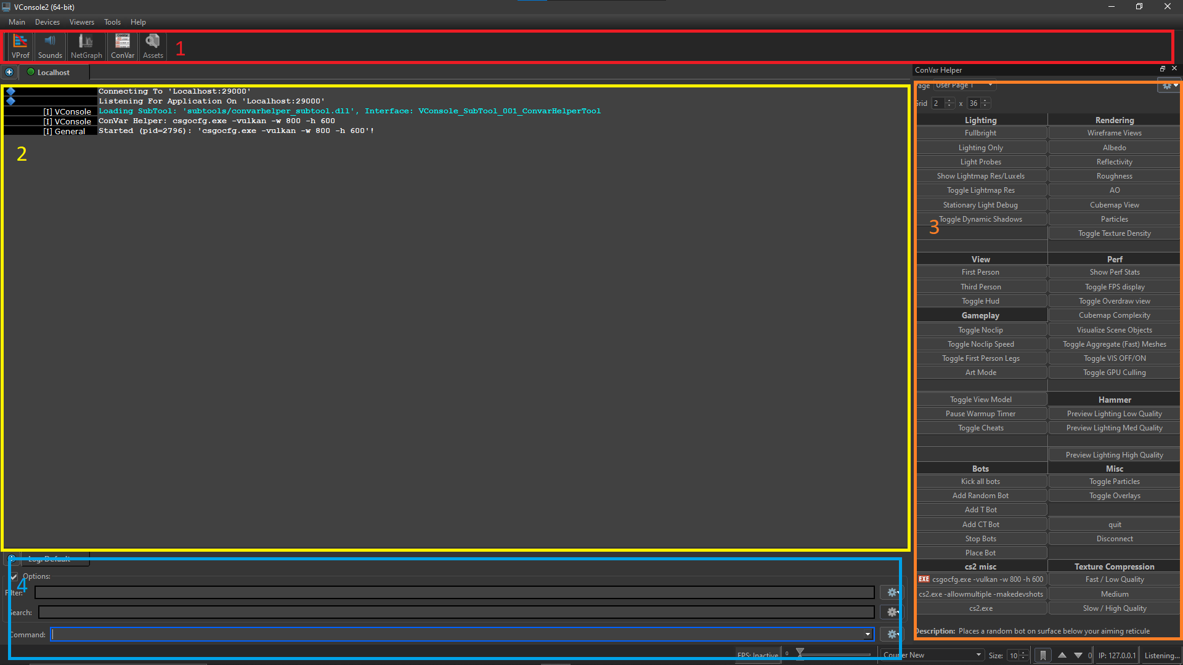Toggle the Options checkbox

(x=14, y=576)
